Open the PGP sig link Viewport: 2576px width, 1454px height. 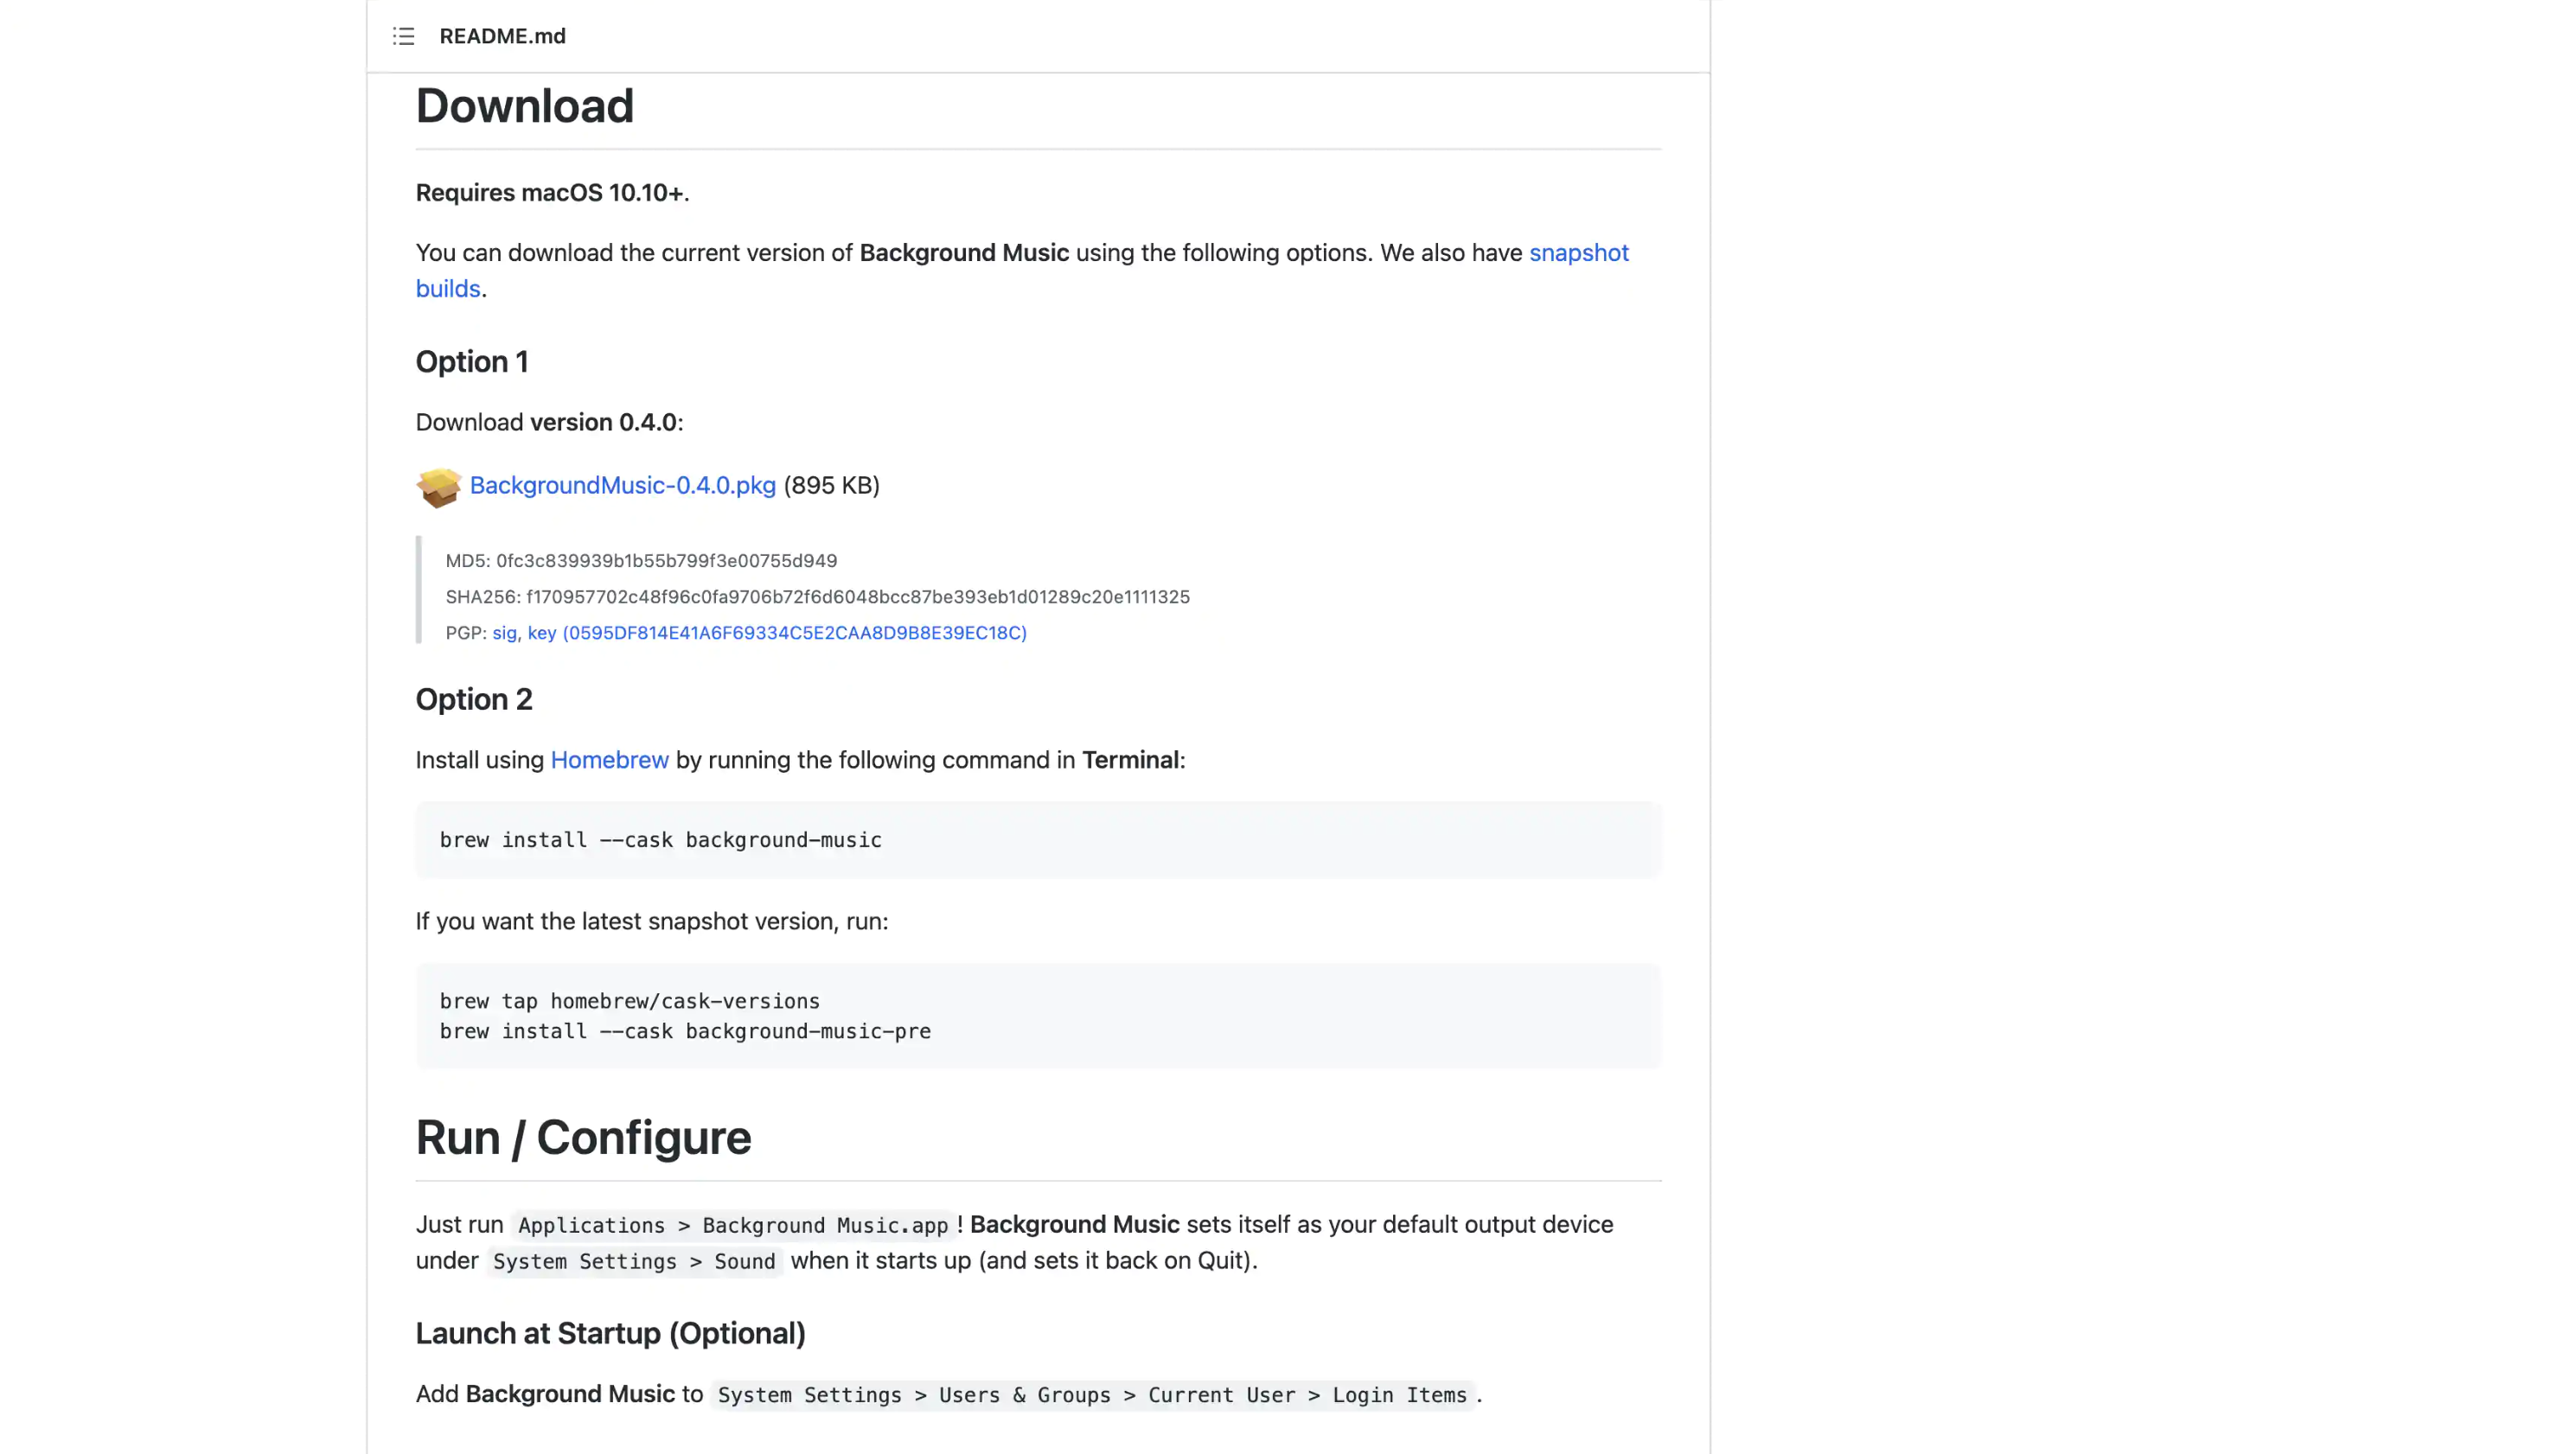(x=504, y=633)
